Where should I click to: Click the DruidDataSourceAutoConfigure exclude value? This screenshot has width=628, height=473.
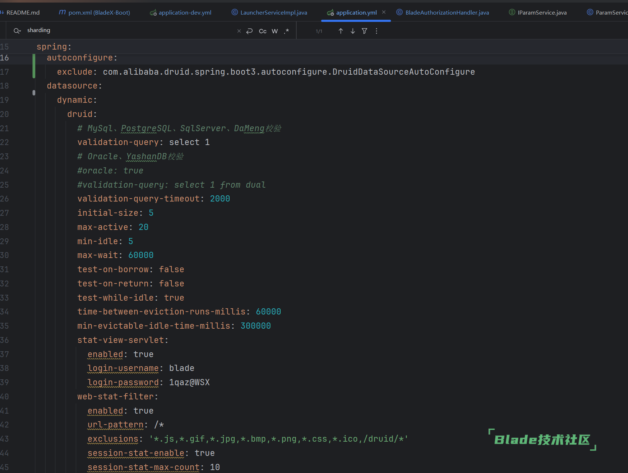289,72
